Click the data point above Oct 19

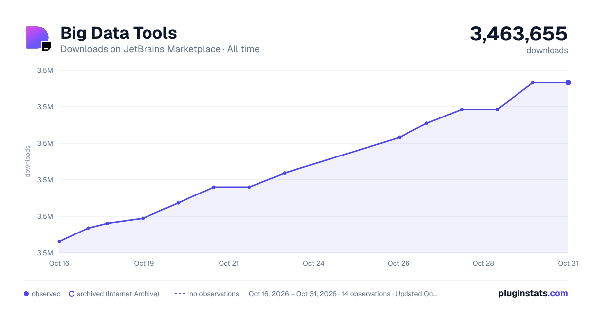coord(143,218)
